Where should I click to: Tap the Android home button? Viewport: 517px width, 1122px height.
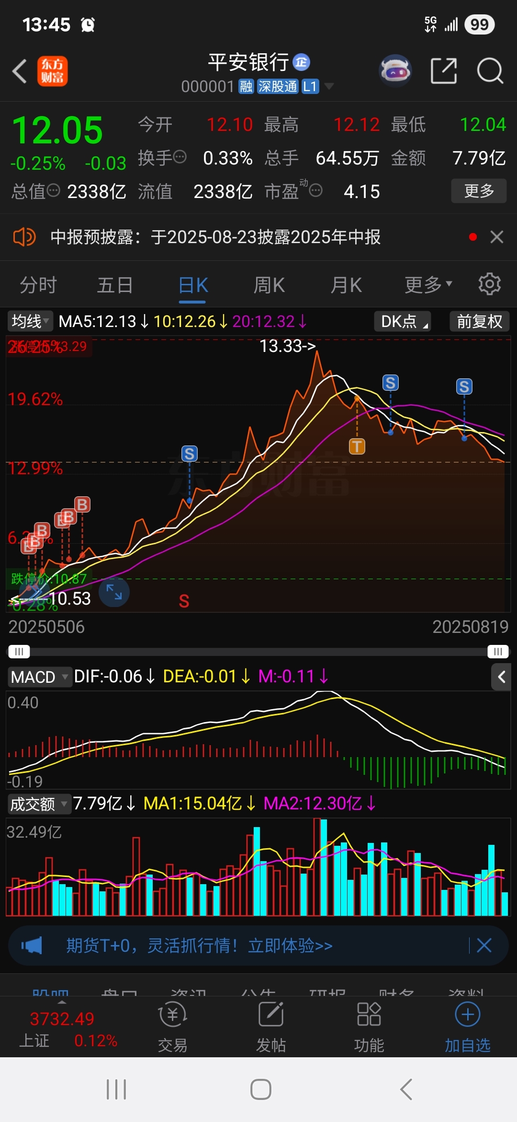260,1089
